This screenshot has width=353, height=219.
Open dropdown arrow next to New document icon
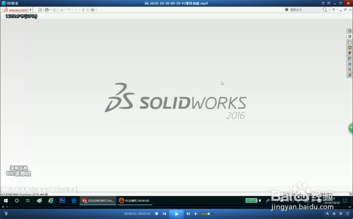pos(43,10)
